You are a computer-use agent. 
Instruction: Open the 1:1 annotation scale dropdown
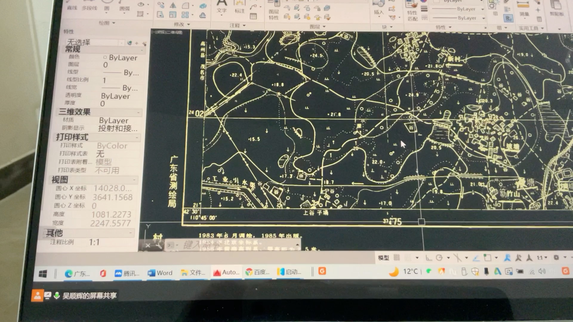tap(542, 258)
